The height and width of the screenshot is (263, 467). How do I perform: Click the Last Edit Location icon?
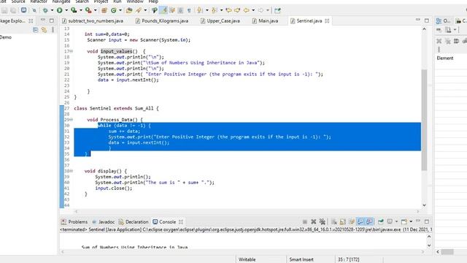tap(228, 10)
